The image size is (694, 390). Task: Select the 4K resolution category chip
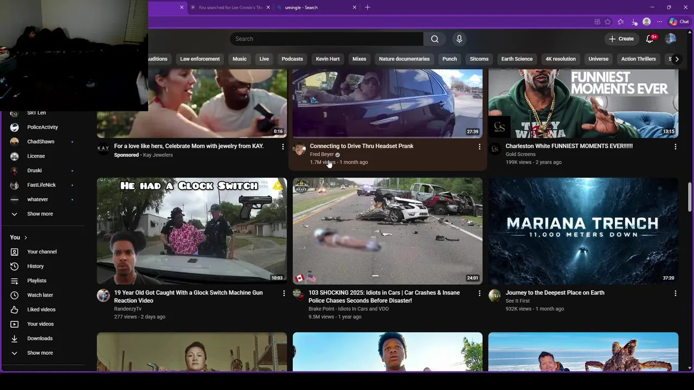(561, 59)
